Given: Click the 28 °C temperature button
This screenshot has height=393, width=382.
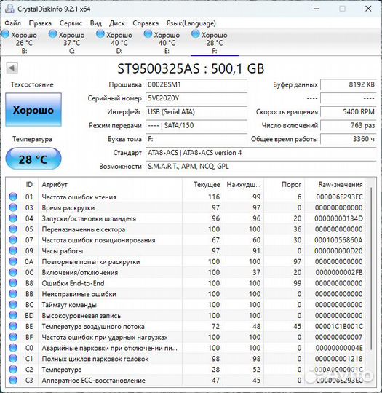Looking at the screenshot, I should coord(33,159).
